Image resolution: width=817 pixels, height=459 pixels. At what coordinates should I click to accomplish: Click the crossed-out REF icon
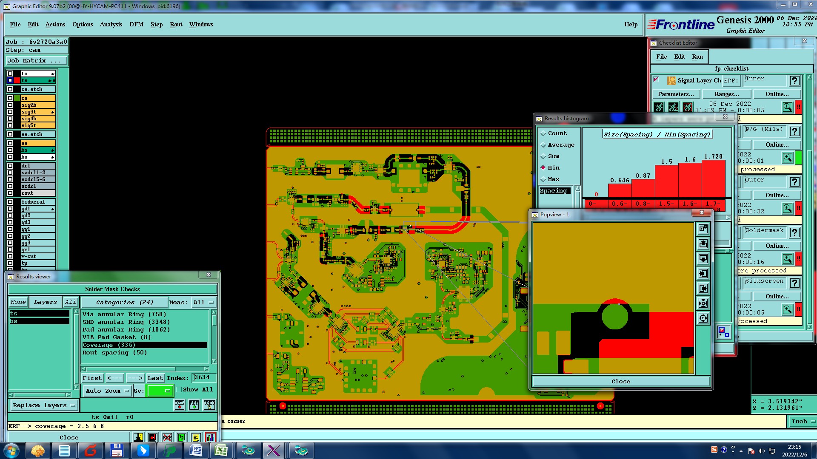point(167,437)
